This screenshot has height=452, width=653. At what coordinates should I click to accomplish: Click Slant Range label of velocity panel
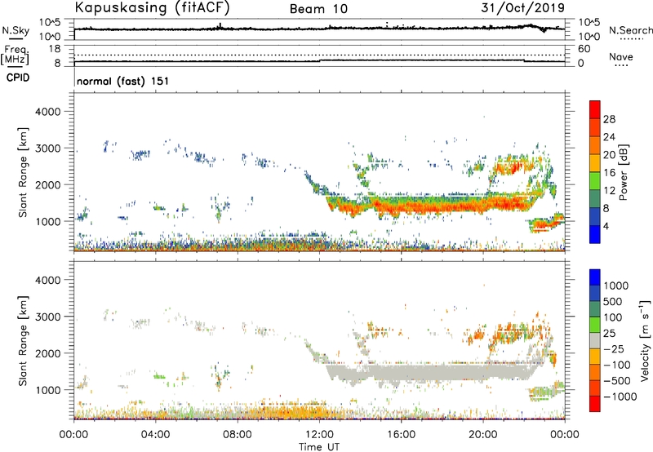coord(23,341)
